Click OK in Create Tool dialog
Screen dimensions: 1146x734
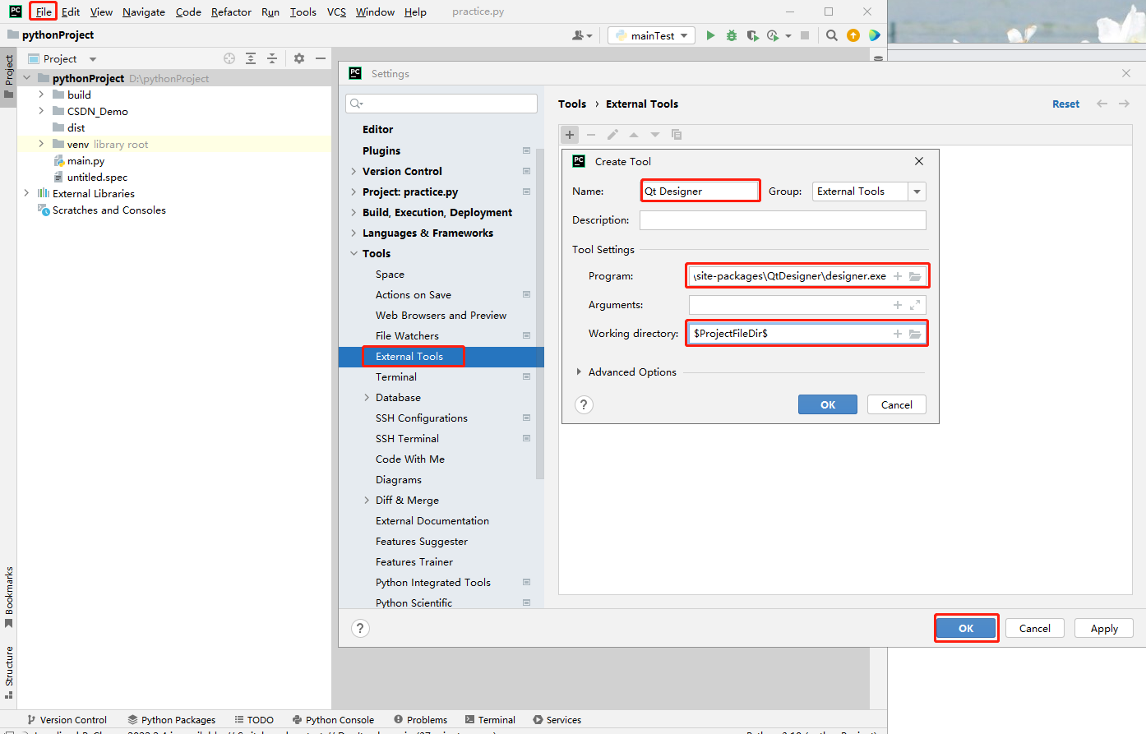click(828, 404)
